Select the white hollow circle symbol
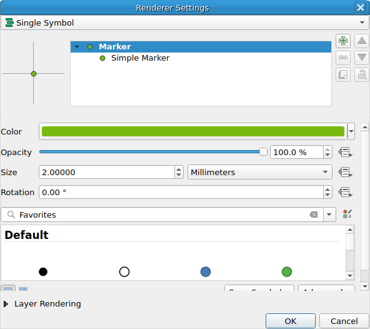Image resolution: width=370 pixels, height=329 pixels. coord(124,271)
